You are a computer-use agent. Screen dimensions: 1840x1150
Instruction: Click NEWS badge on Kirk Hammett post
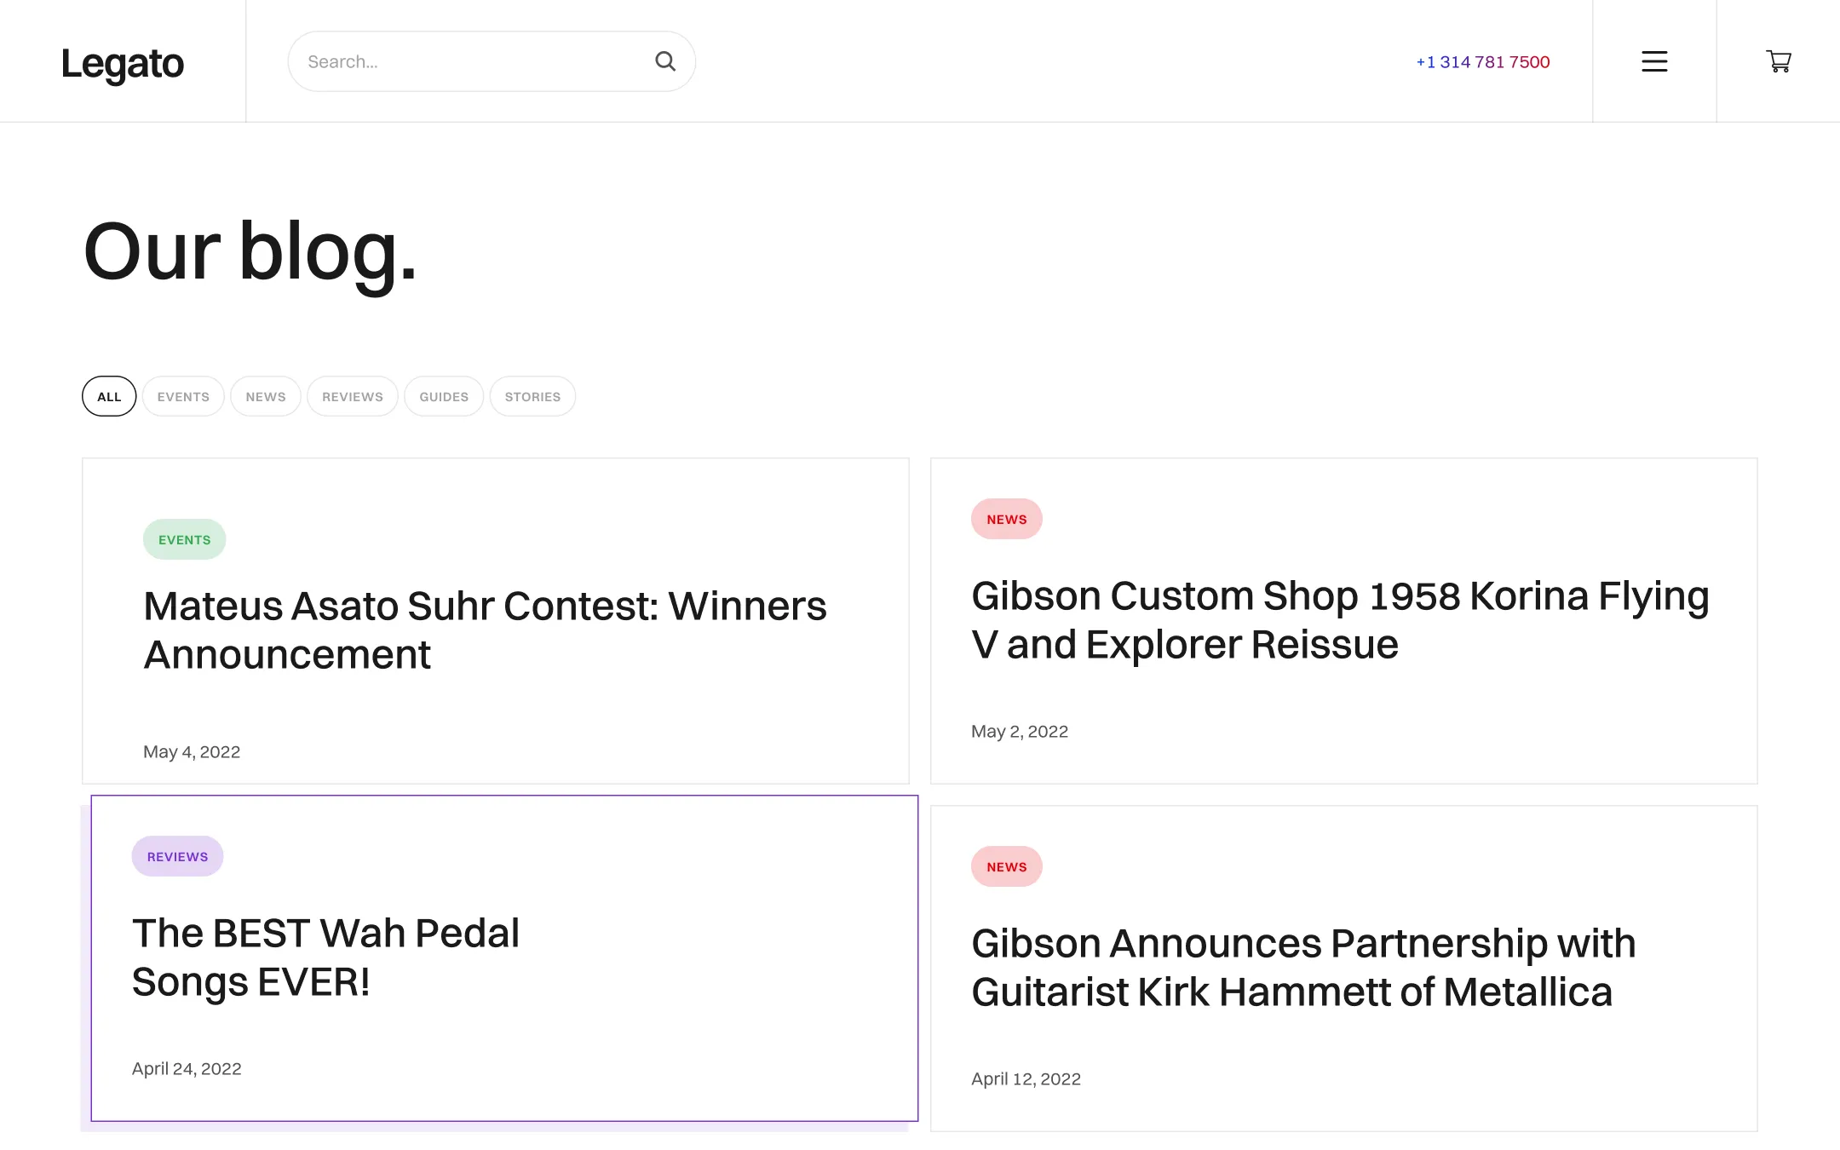coord(1007,866)
